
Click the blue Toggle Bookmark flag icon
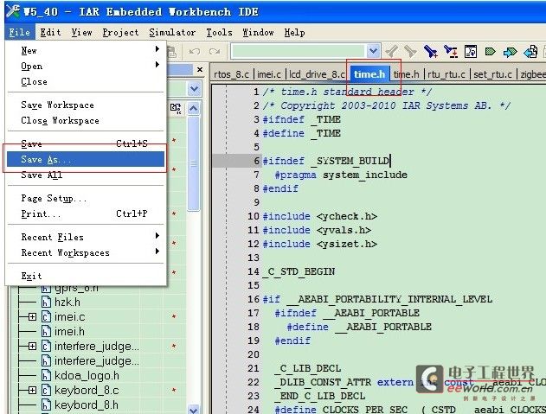click(430, 52)
